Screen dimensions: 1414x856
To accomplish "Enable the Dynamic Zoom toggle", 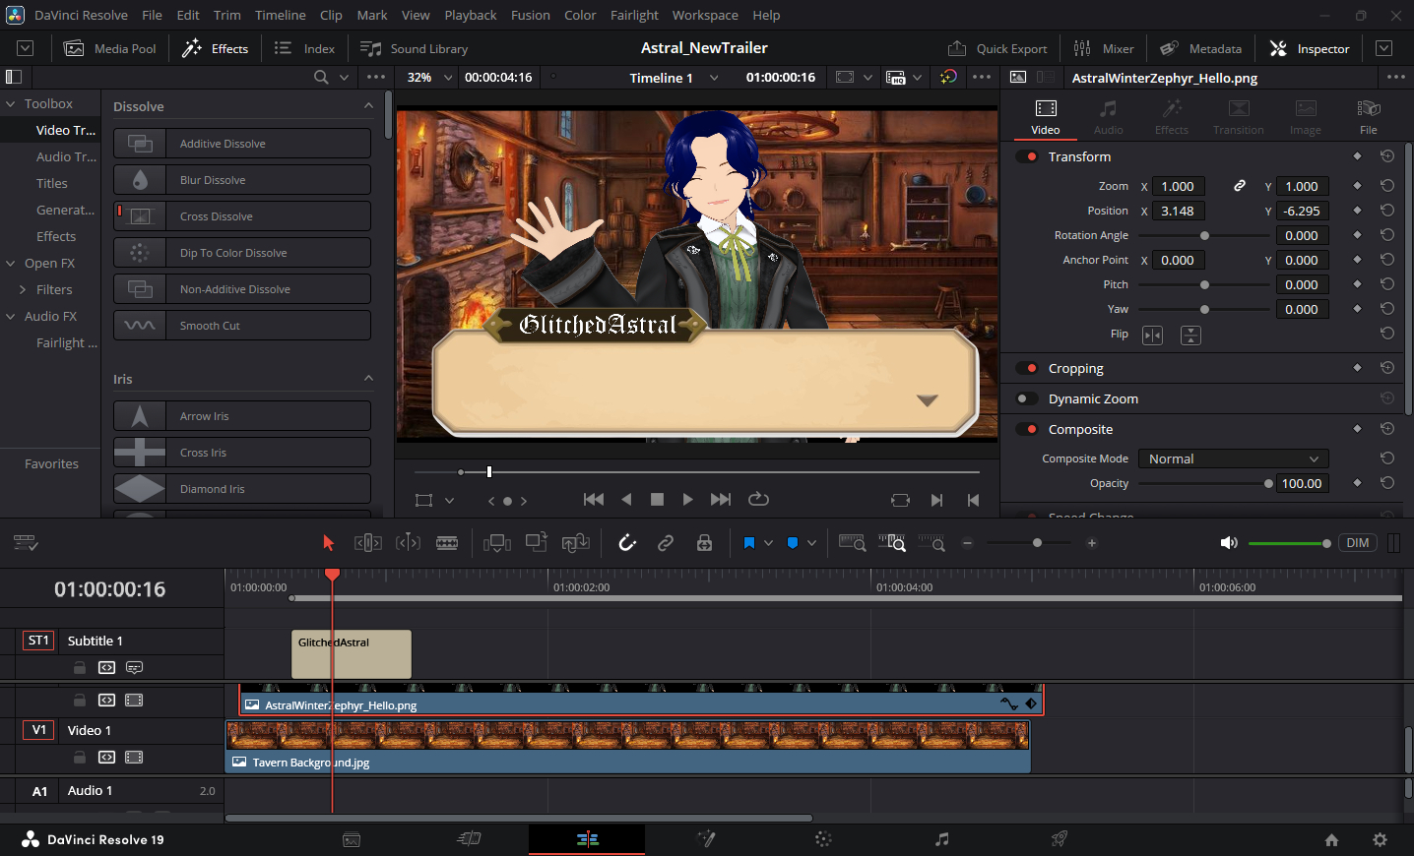I will [1026, 398].
